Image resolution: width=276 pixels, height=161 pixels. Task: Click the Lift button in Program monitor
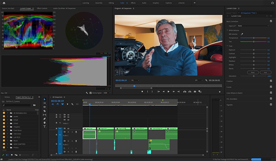click(185, 92)
